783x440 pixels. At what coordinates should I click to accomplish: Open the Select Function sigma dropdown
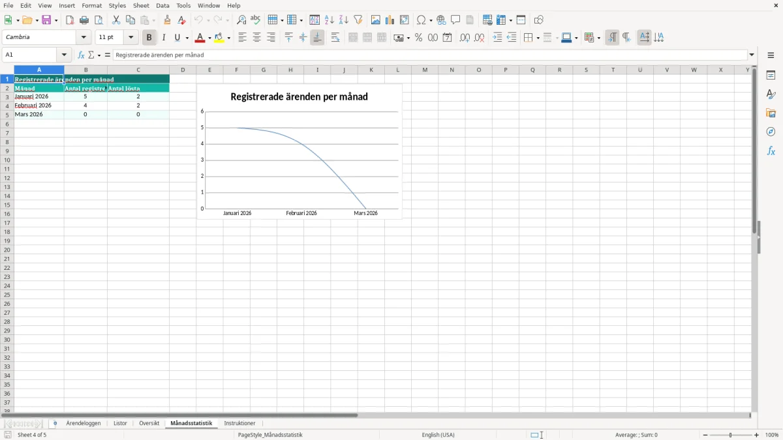click(99, 55)
